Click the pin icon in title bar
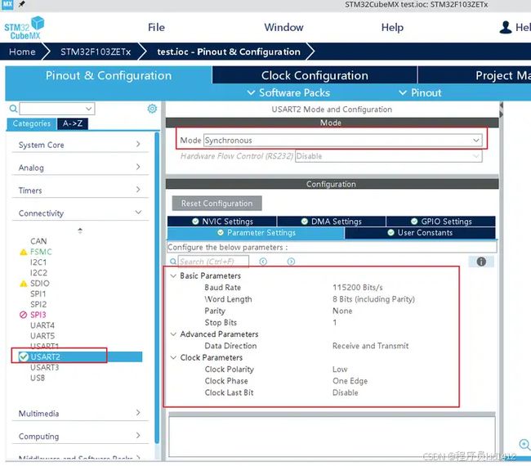This screenshot has width=531, height=466. 21,4
